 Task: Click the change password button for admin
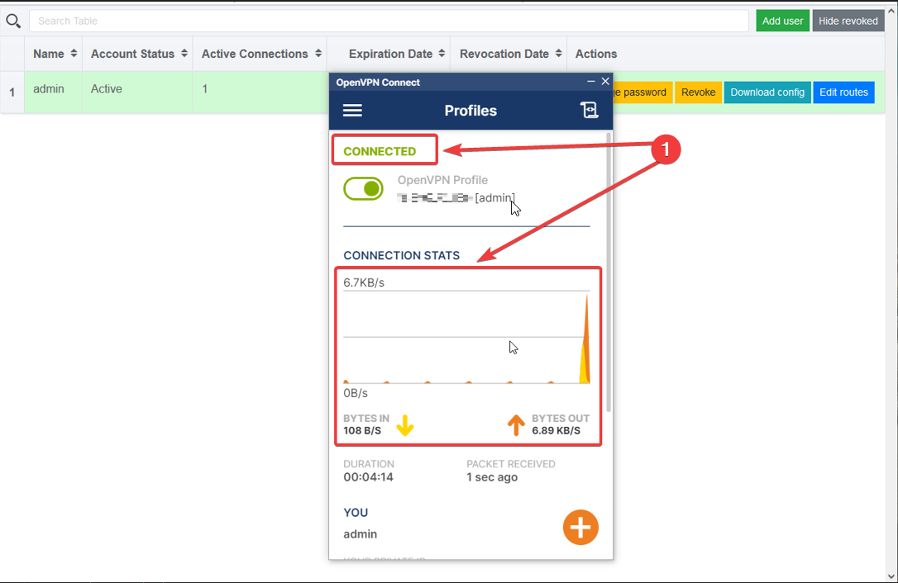tap(642, 92)
